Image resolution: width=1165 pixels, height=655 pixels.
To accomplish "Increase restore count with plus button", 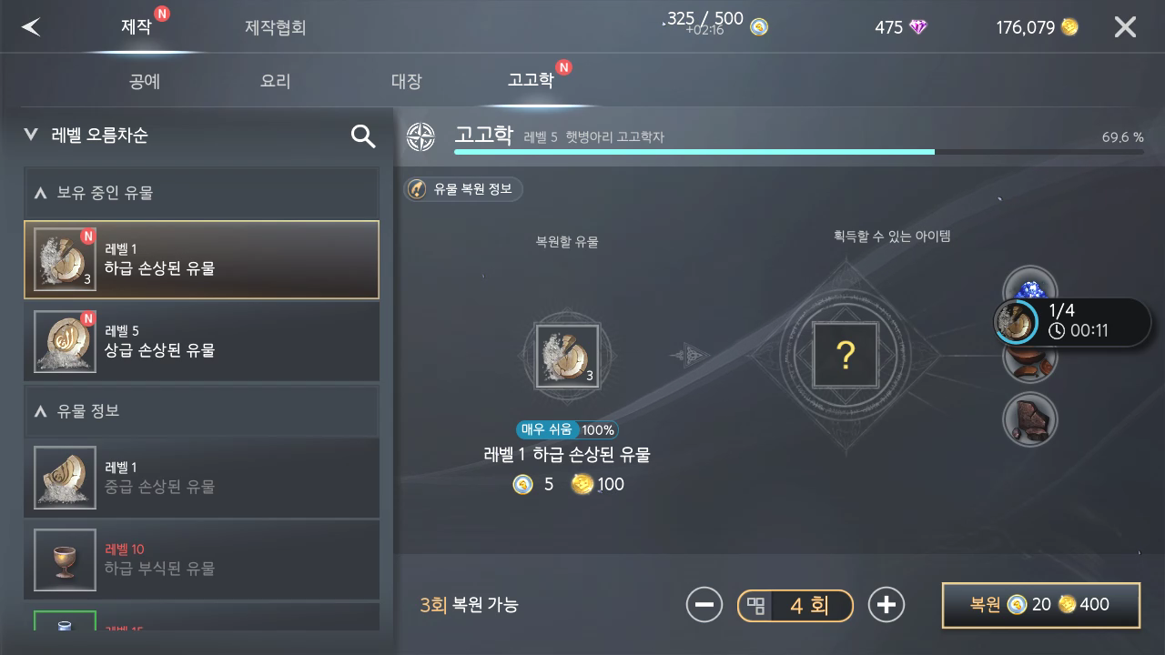I will point(886,605).
